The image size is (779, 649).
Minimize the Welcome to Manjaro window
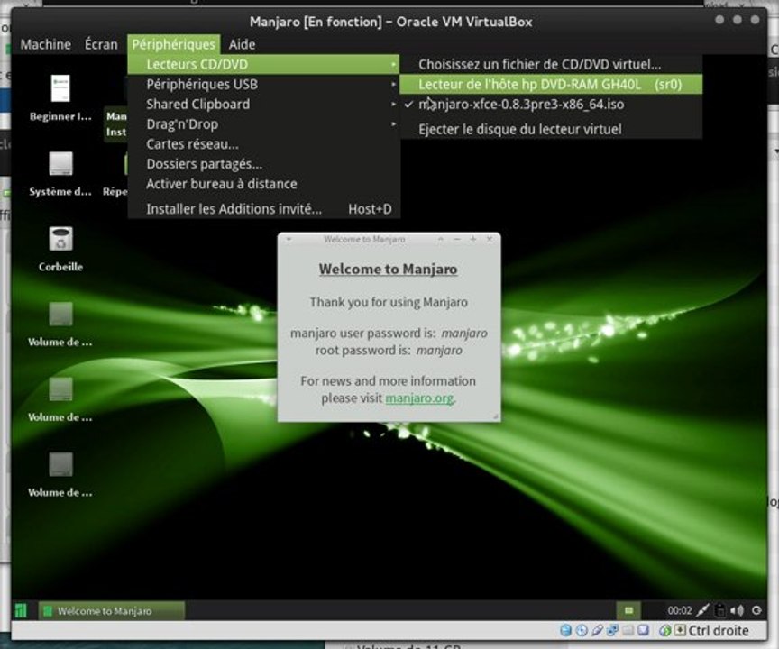(x=457, y=240)
